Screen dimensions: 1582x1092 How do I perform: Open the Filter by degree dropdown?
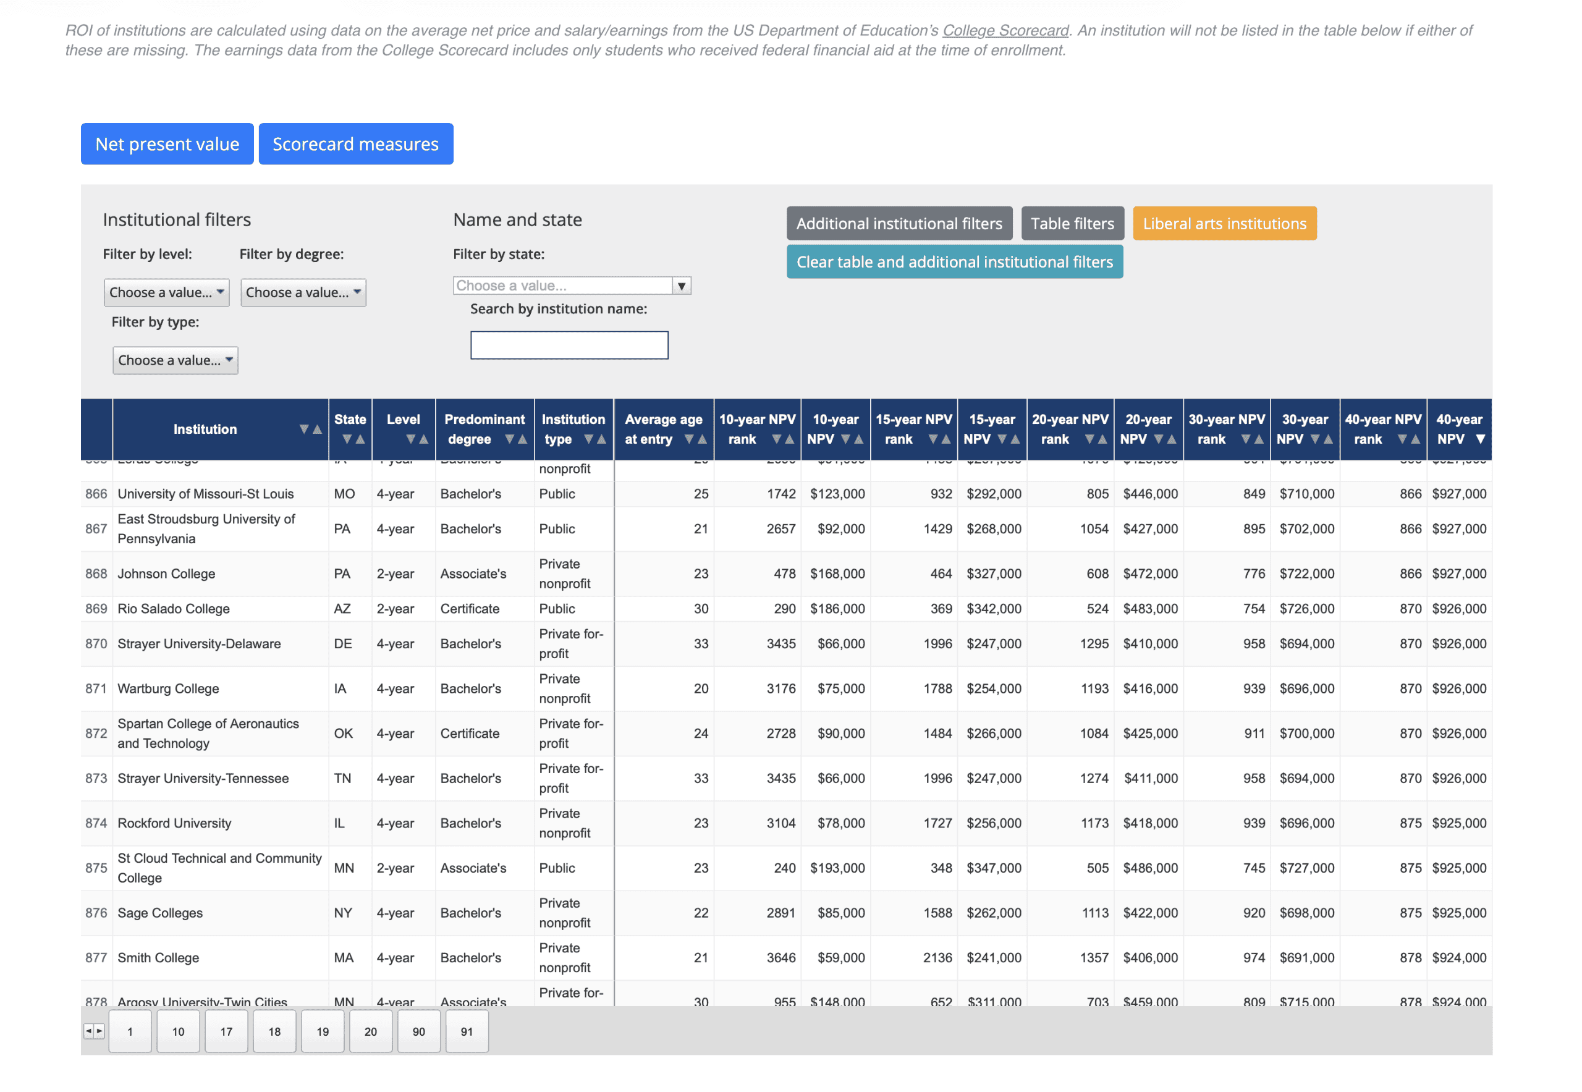click(303, 293)
